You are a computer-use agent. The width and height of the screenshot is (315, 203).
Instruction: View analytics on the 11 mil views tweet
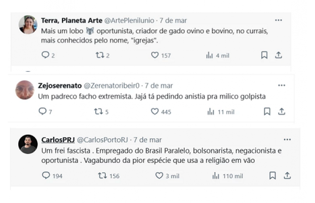click(x=211, y=112)
